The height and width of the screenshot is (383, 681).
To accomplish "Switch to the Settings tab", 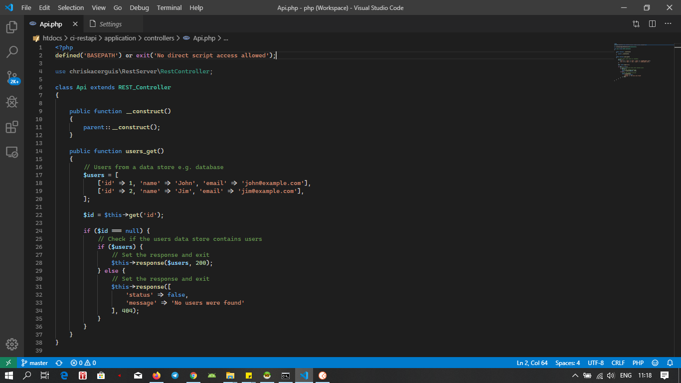I will tap(109, 23).
